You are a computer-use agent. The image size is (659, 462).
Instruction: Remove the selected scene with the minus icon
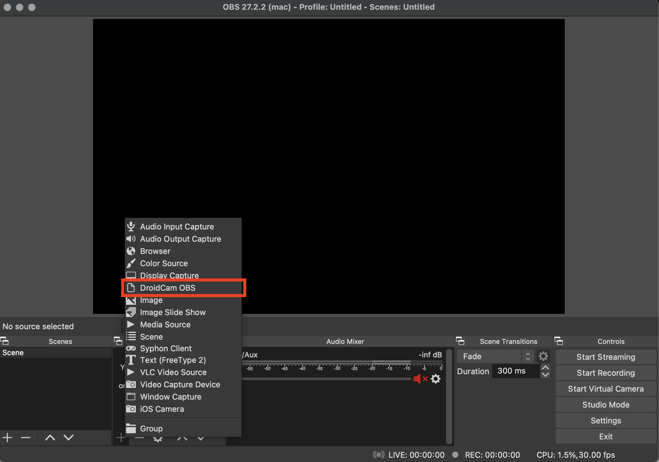25,438
